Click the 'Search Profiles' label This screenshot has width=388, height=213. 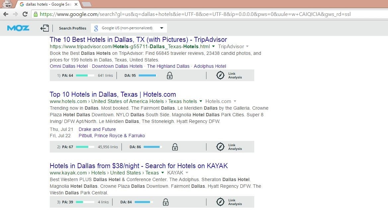tap(72, 28)
